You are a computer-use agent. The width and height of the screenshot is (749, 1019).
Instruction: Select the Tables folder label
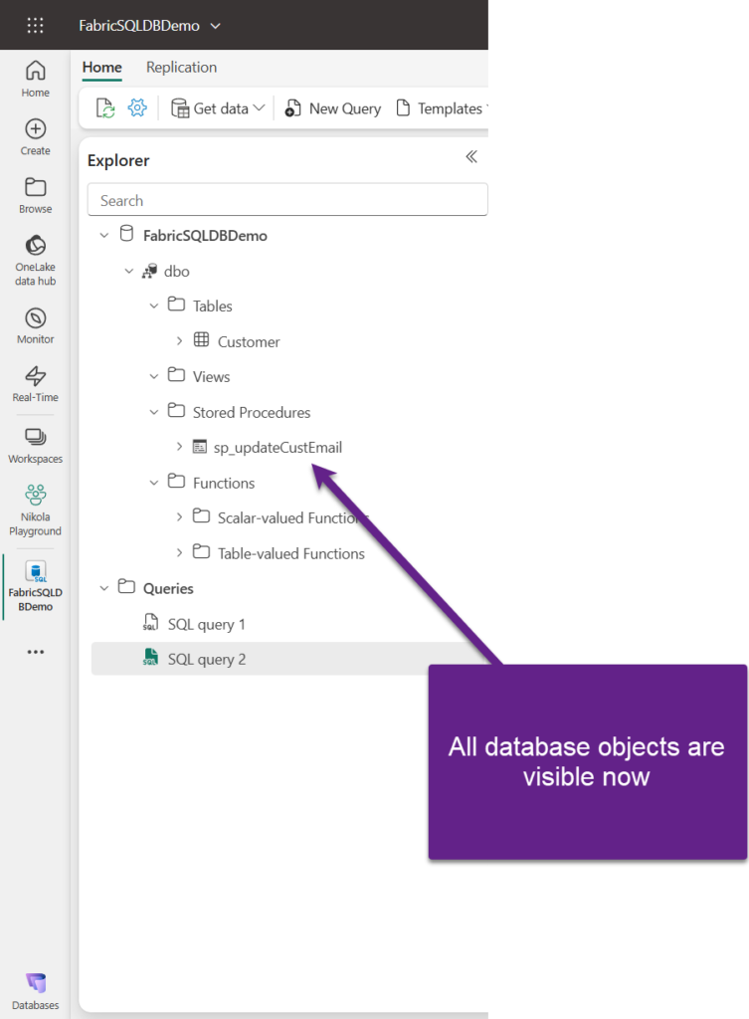tap(213, 306)
